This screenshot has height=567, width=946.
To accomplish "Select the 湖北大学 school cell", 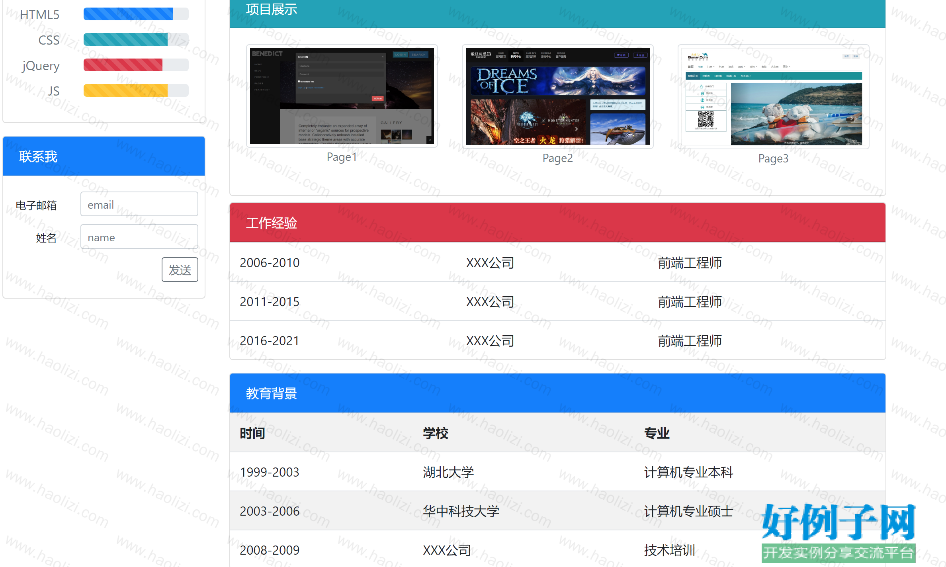I will [x=448, y=472].
